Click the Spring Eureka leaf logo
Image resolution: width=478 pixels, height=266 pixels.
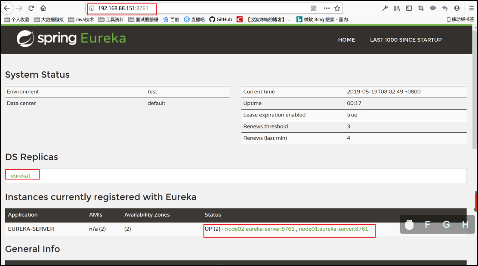pos(25,39)
